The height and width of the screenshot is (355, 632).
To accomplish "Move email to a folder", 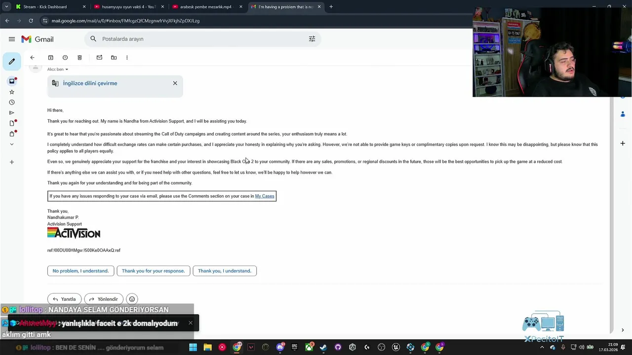I will pyautogui.click(x=114, y=58).
